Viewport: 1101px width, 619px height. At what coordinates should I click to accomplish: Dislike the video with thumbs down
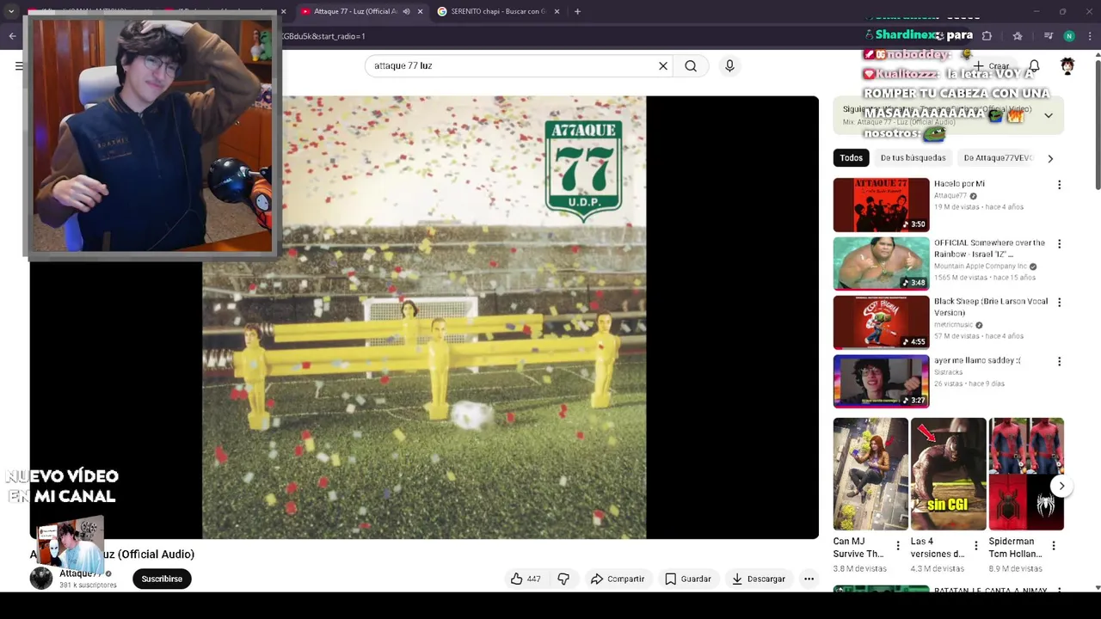point(563,579)
